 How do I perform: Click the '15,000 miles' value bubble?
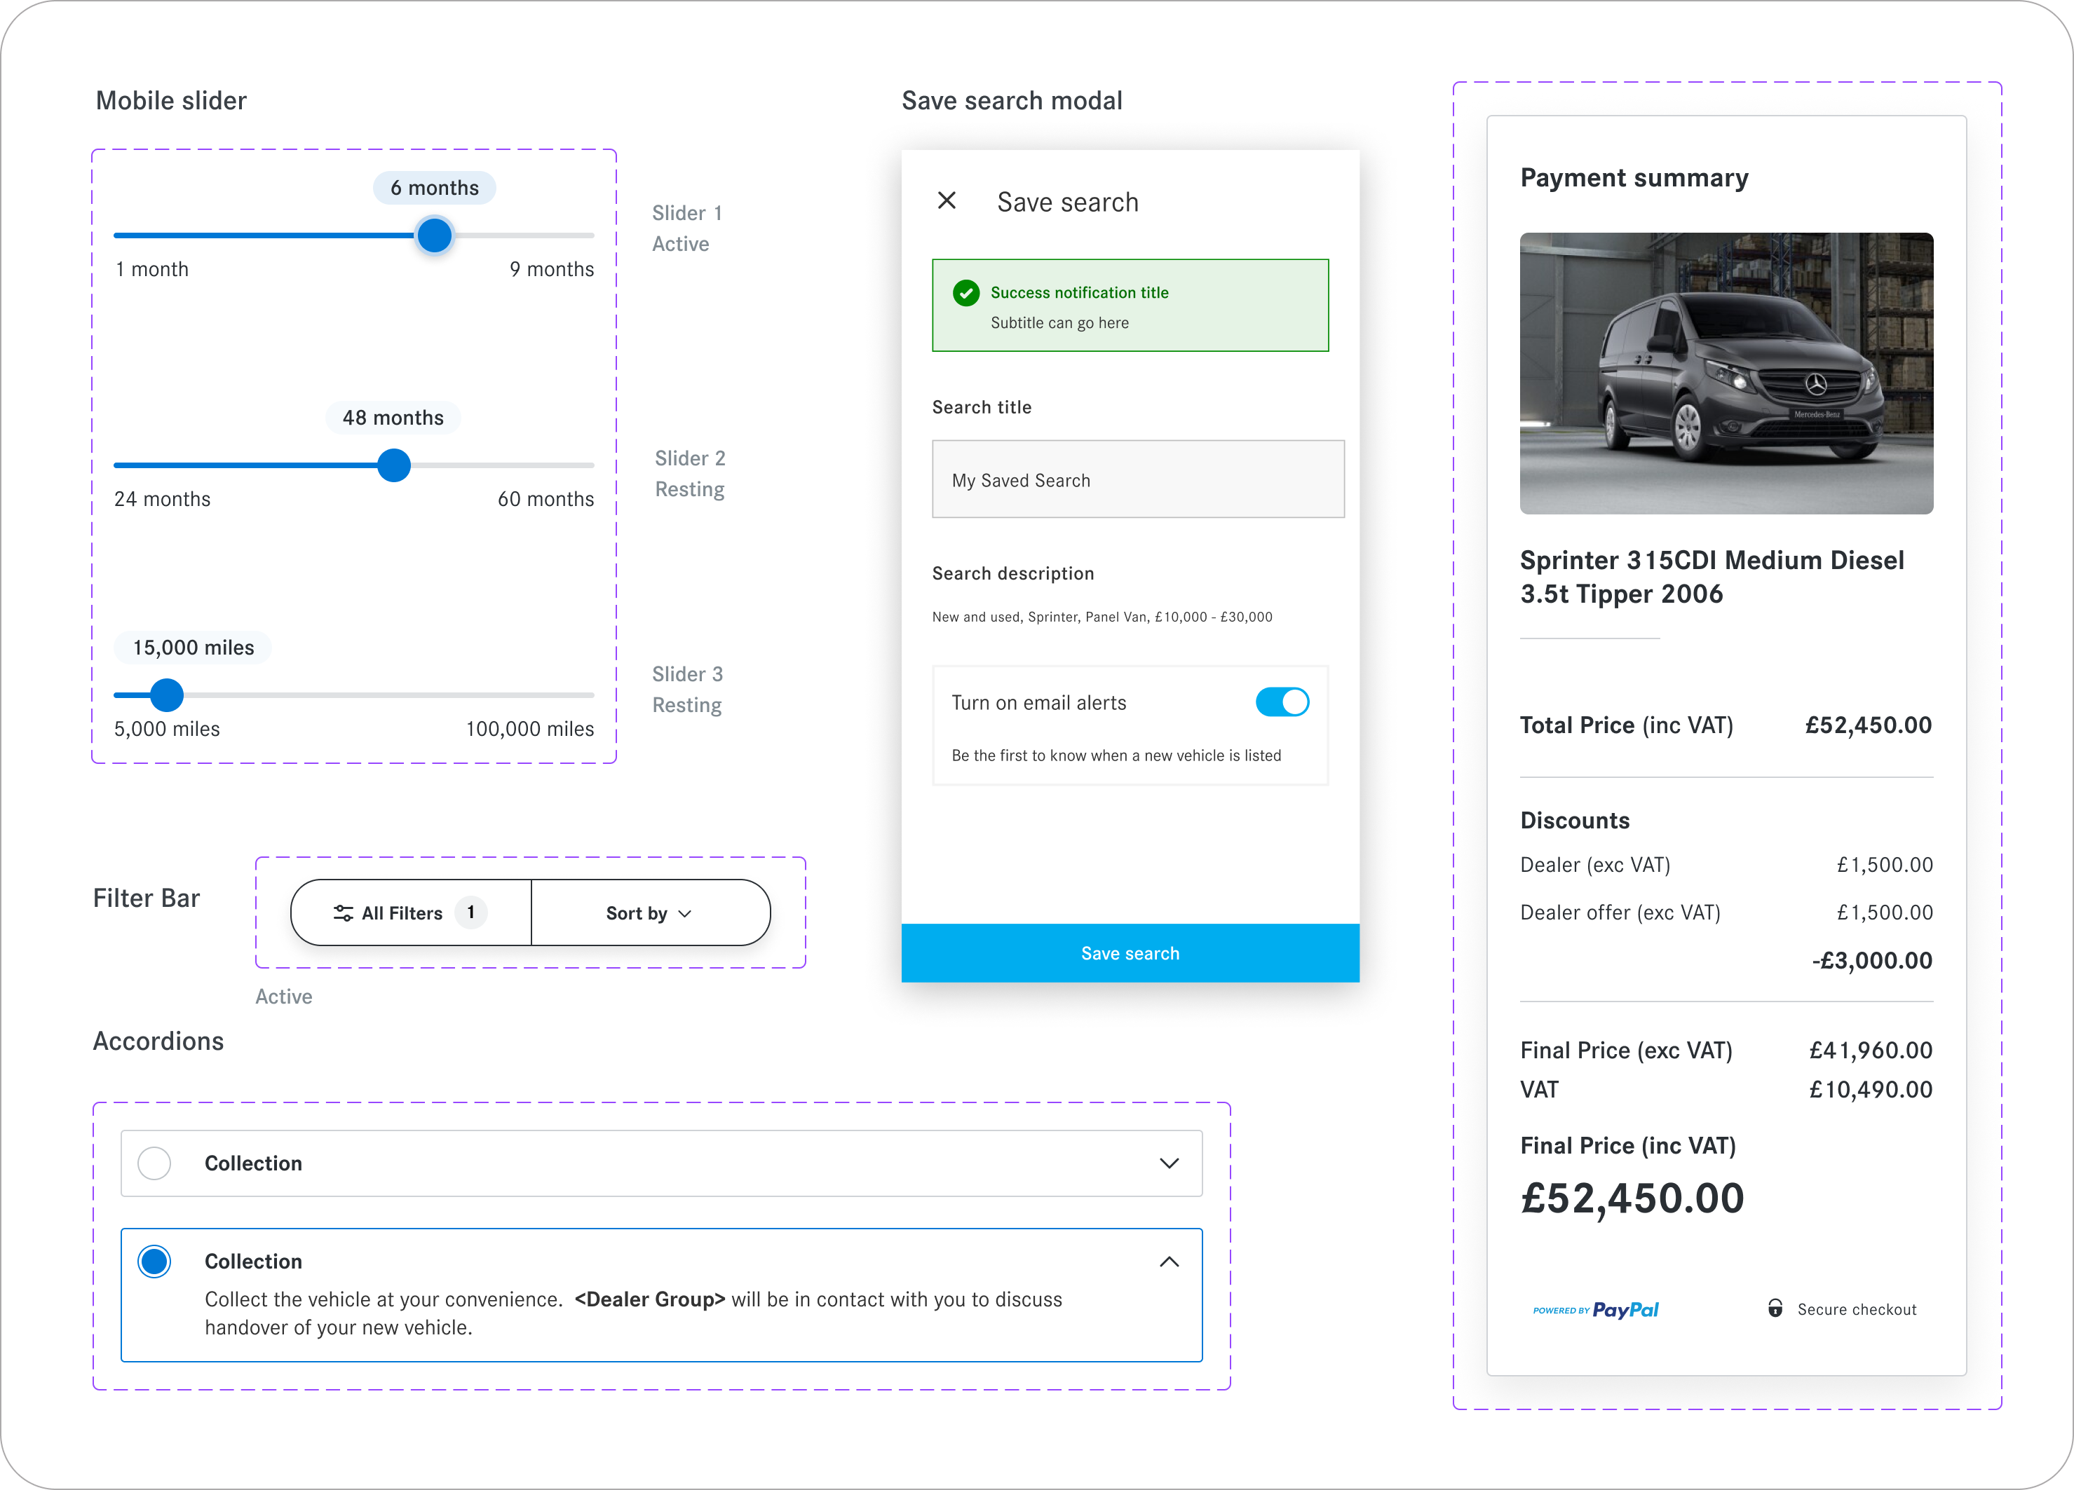click(x=193, y=647)
